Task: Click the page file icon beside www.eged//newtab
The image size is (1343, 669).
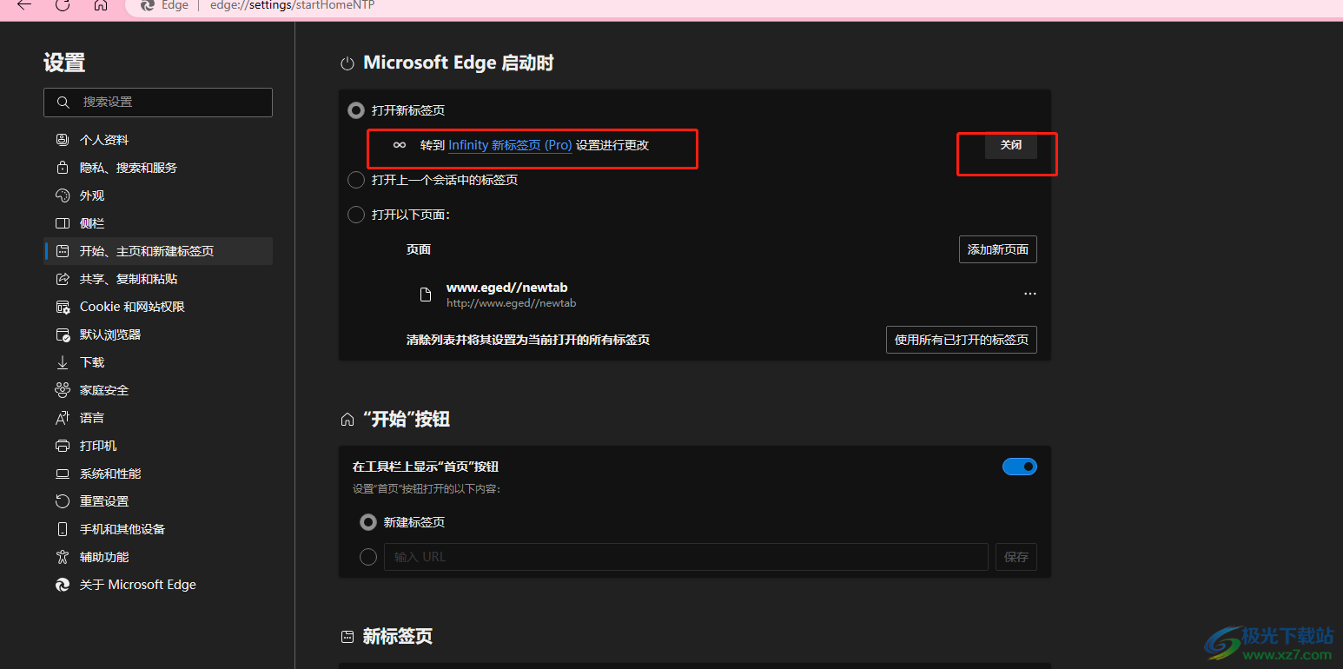Action: [426, 295]
